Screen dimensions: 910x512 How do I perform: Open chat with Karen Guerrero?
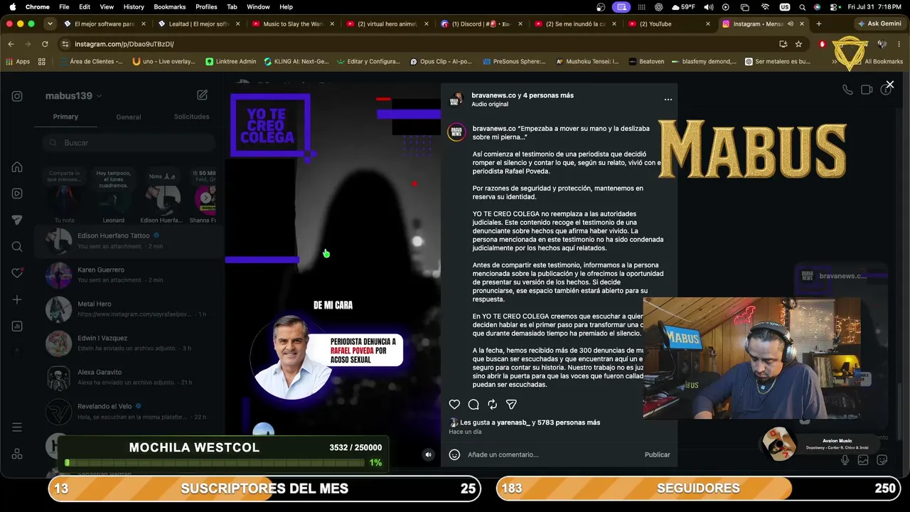click(x=129, y=275)
